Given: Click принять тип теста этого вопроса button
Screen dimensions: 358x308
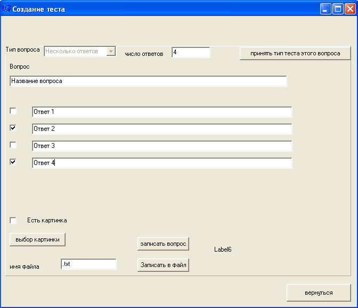Looking at the screenshot, I should [x=295, y=53].
